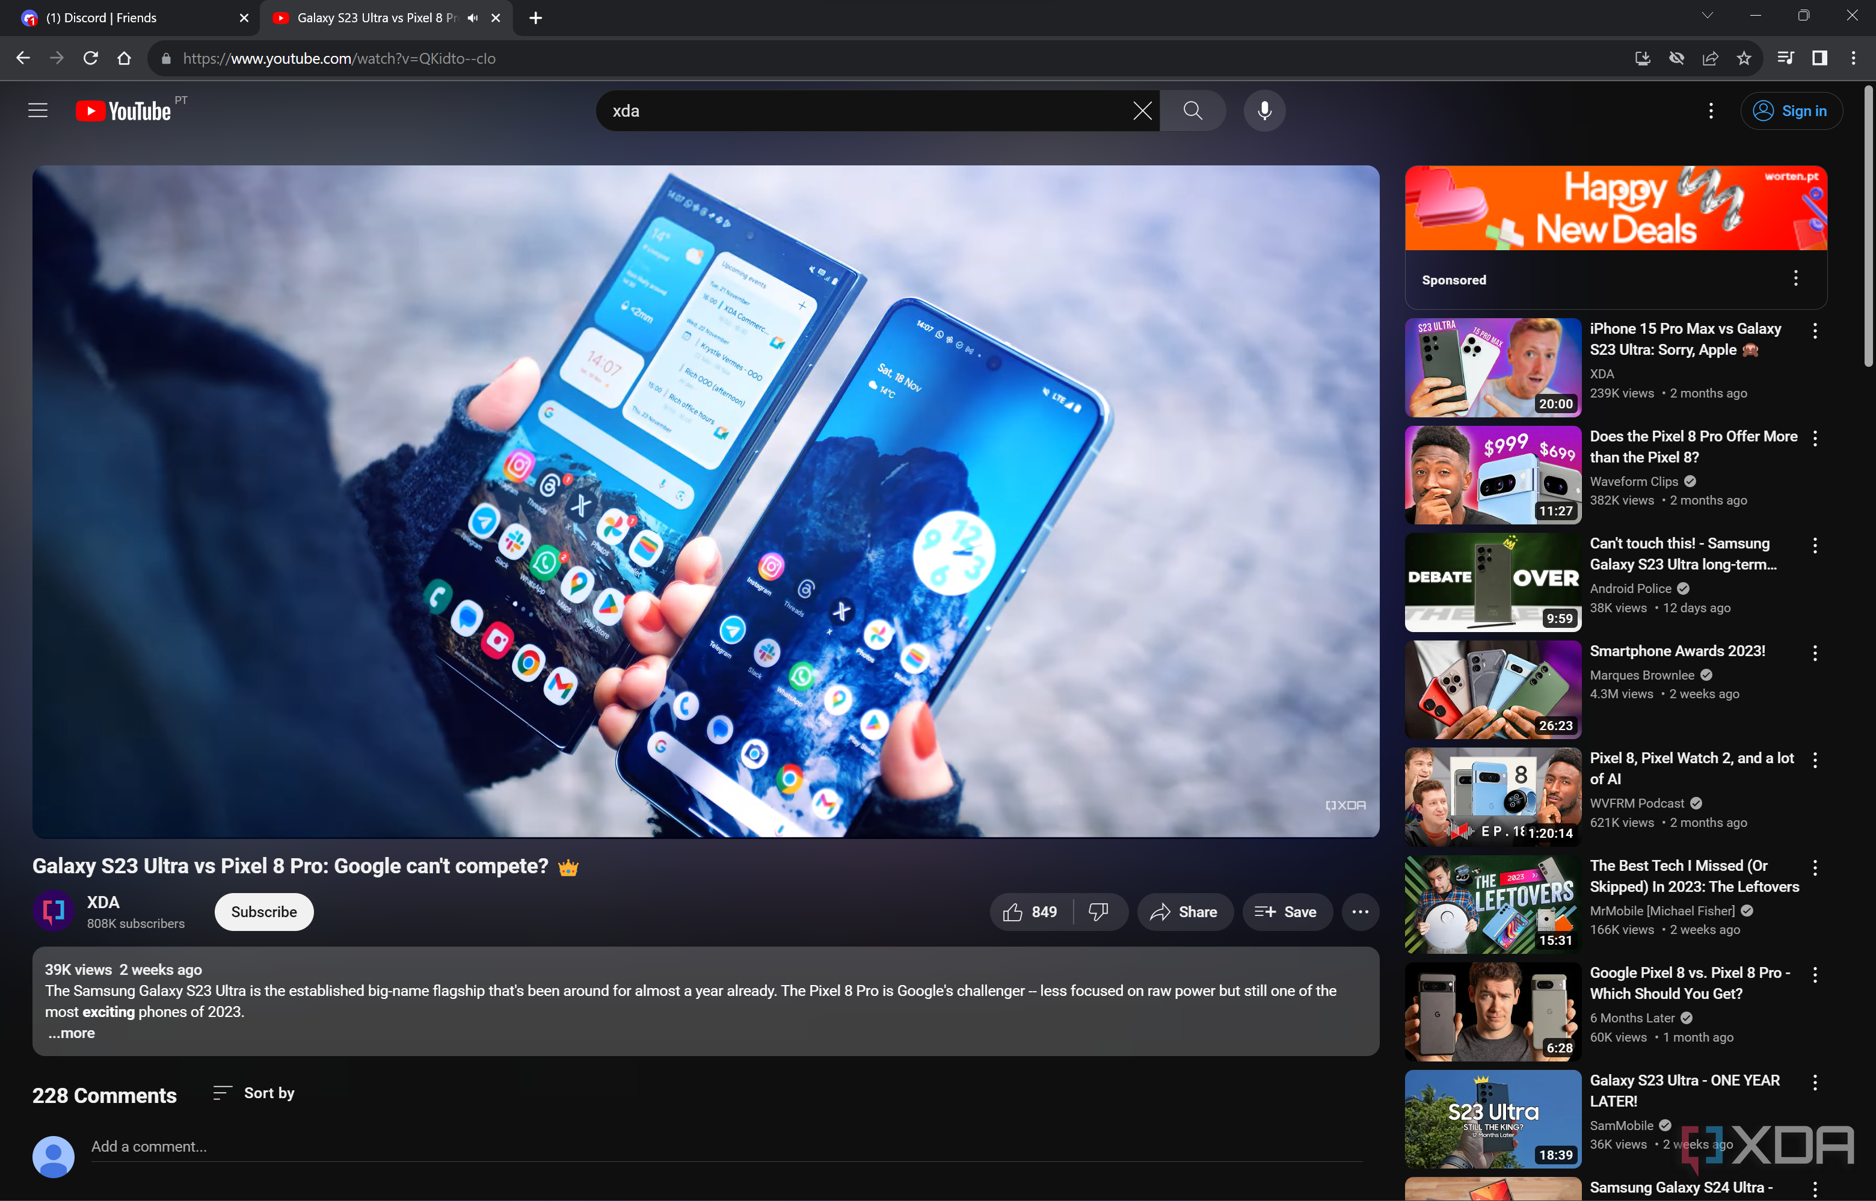
Task: Click the Happy New Deals ad banner
Action: 1616,208
